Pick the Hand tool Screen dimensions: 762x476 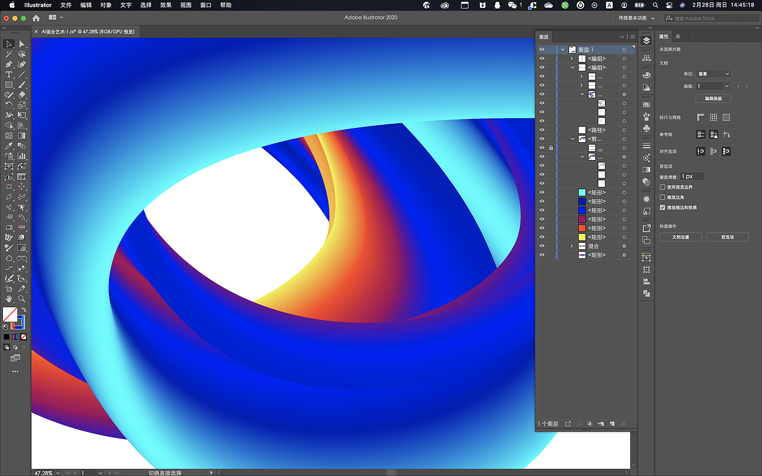pyautogui.click(x=9, y=298)
